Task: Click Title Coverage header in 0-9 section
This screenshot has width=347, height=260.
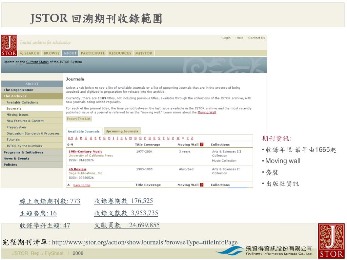Action: [x=148, y=145]
